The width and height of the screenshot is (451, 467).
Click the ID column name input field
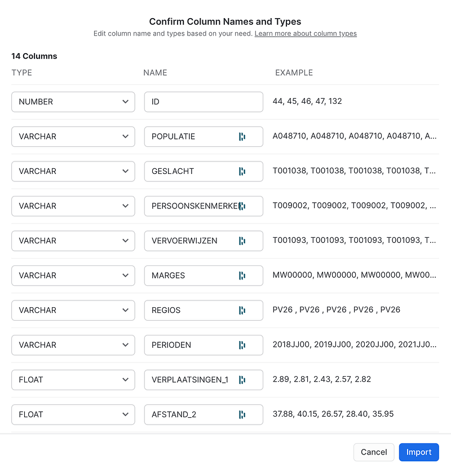click(204, 102)
